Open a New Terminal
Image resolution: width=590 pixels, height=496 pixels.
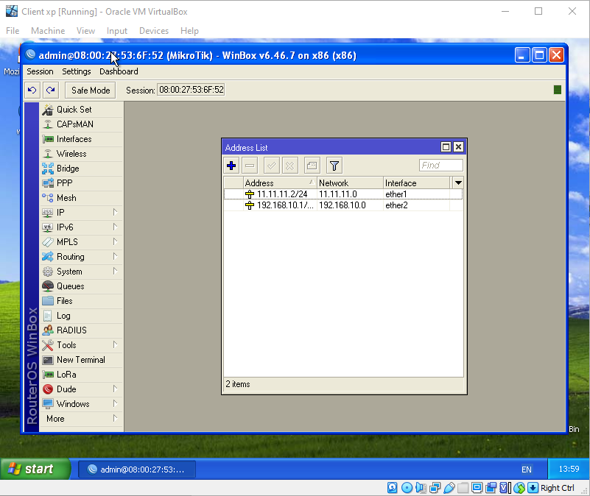(82, 360)
